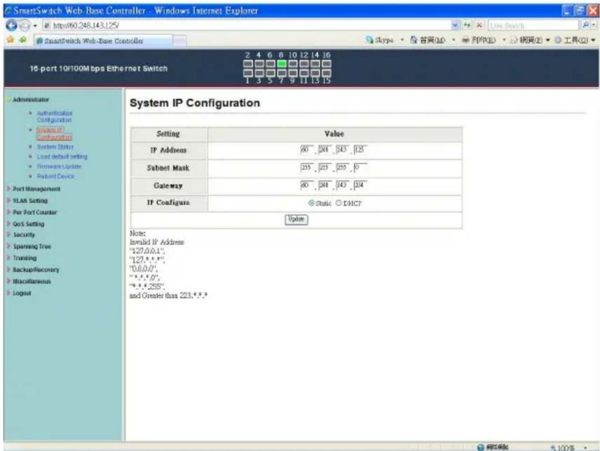The height and width of the screenshot is (451, 600).
Task: Click the Internet zone status bar icon
Action: coord(481,447)
